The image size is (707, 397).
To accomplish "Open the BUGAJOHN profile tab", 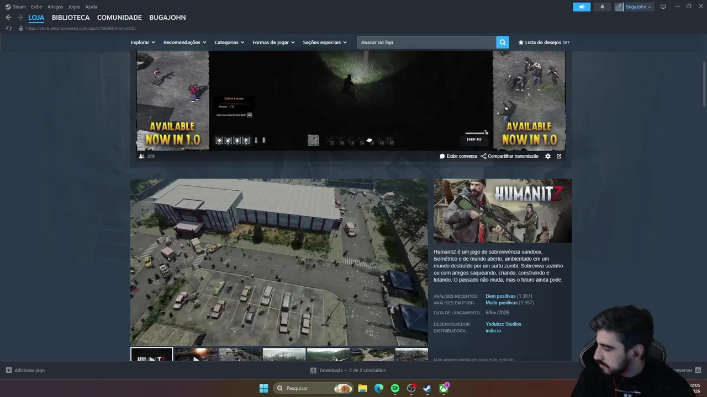I will [167, 18].
